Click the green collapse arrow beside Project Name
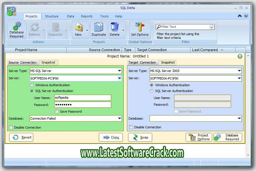Image resolution: width=256 pixels, height=171 pixels. pyautogui.click(x=240, y=56)
